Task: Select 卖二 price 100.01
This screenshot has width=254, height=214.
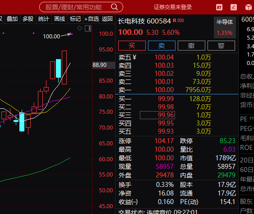Action: [164, 82]
